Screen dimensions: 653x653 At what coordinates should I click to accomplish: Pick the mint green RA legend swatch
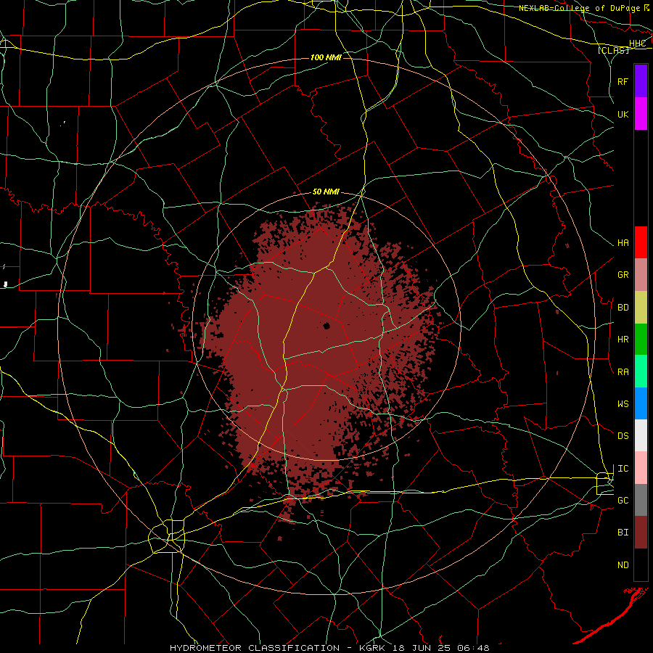coord(641,371)
